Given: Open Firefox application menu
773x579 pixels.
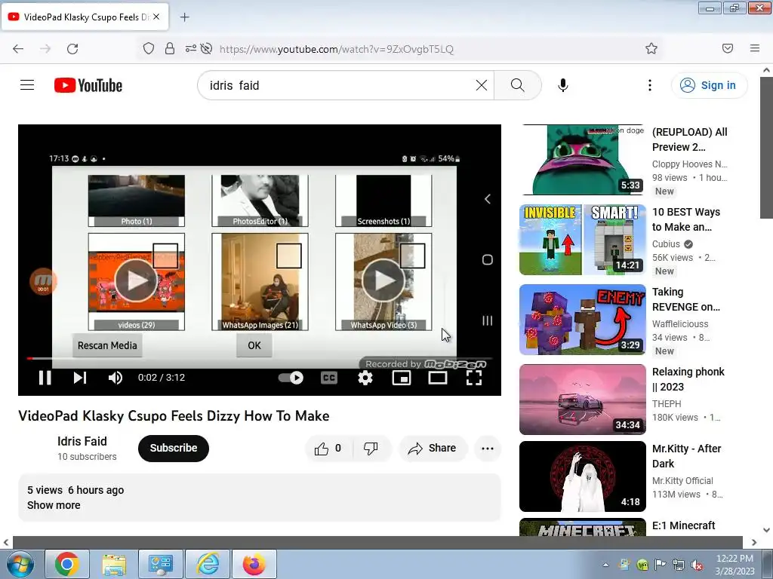Looking at the screenshot, I should coord(755,48).
